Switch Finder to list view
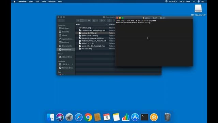The height and width of the screenshot is (123, 218). [x=82, y=20]
